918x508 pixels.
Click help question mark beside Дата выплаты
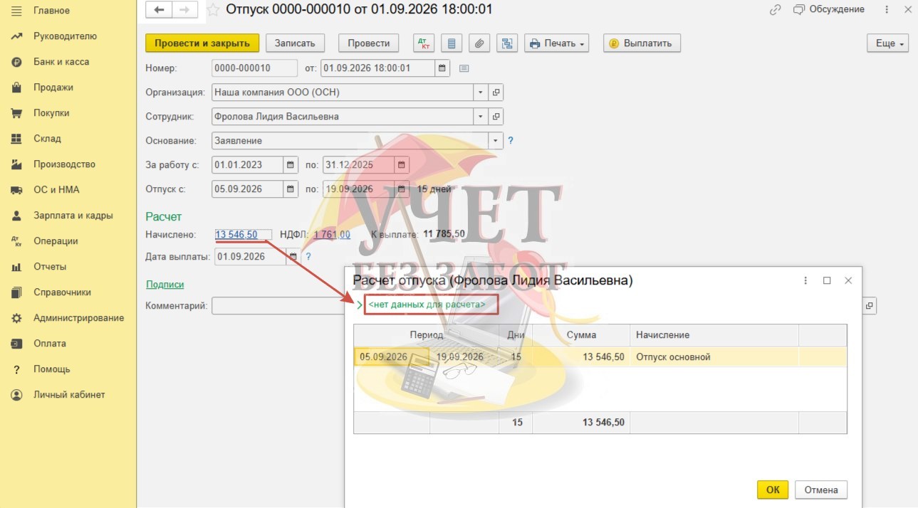click(x=308, y=257)
